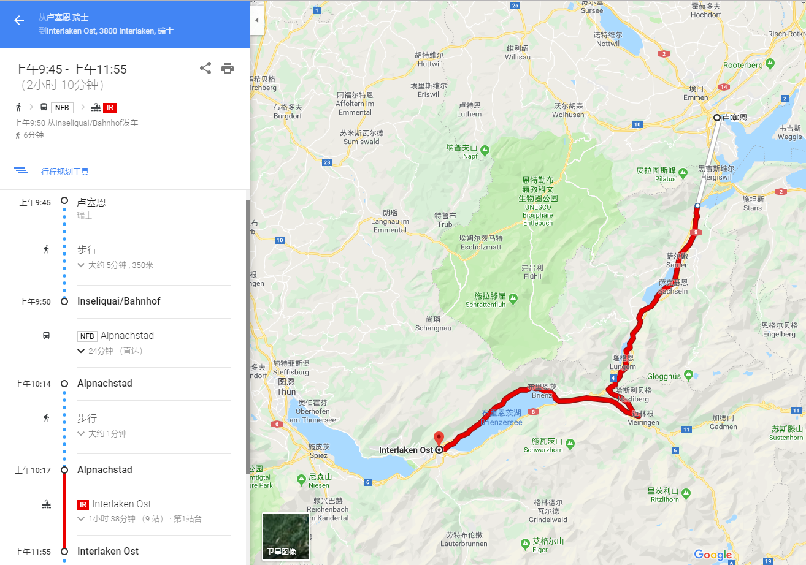Screen dimensions: 806x565
Task: Click the NFB bus line badge in summary
Action: [62, 108]
